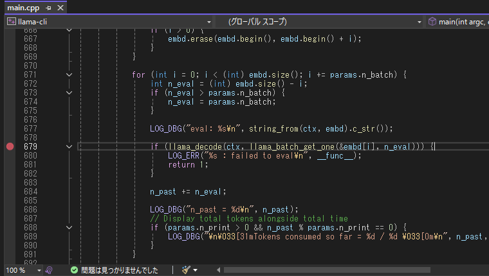Click llama_batch_get_one on line 679
The image size is (489, 276).
[292, 146]
